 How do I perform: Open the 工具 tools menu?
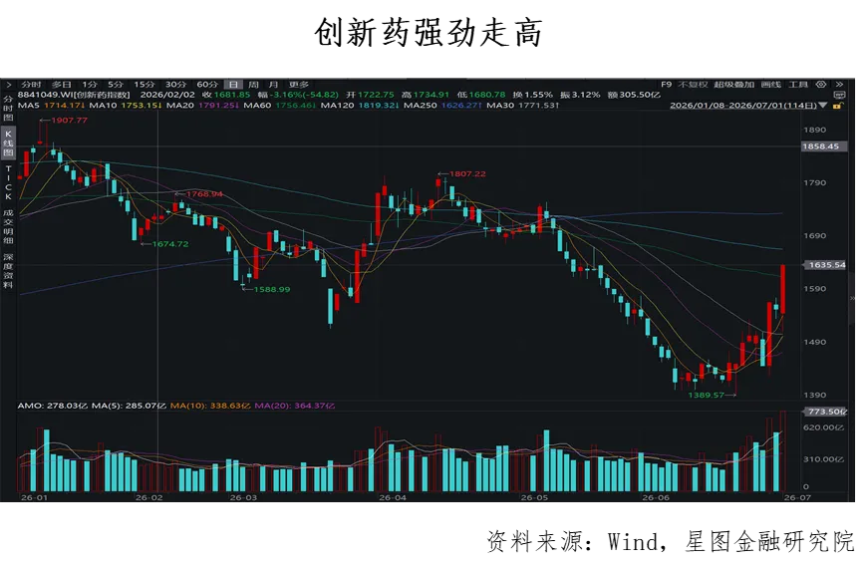pyautogui.click(x=798, y=84)
